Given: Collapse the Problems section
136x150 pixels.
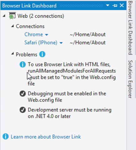Looking at the screenshot, I should [12, 54].
